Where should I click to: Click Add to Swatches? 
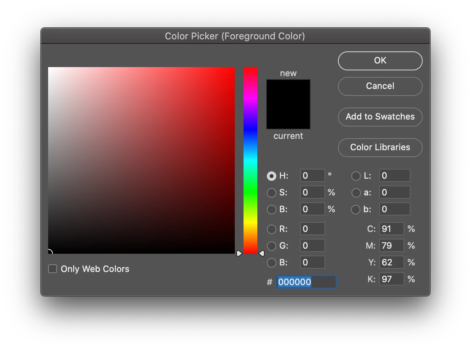(380, 117)
